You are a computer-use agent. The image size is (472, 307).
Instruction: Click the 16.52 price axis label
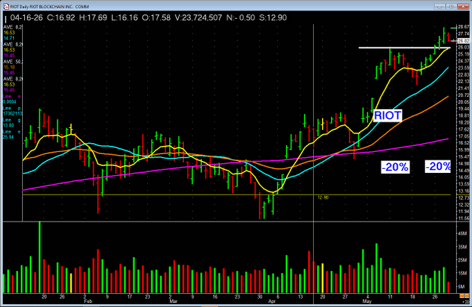click(x=463, y=143)
